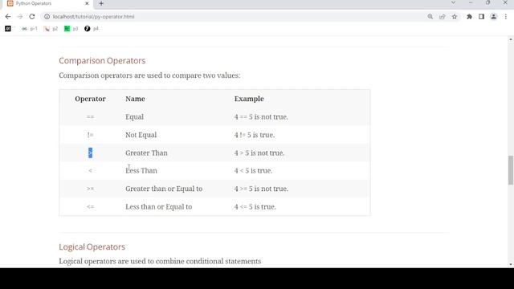Open the p2 bookmark
The height and width of the screenshot is (289, 514).
pyautogui.click(x=51, y=29)
